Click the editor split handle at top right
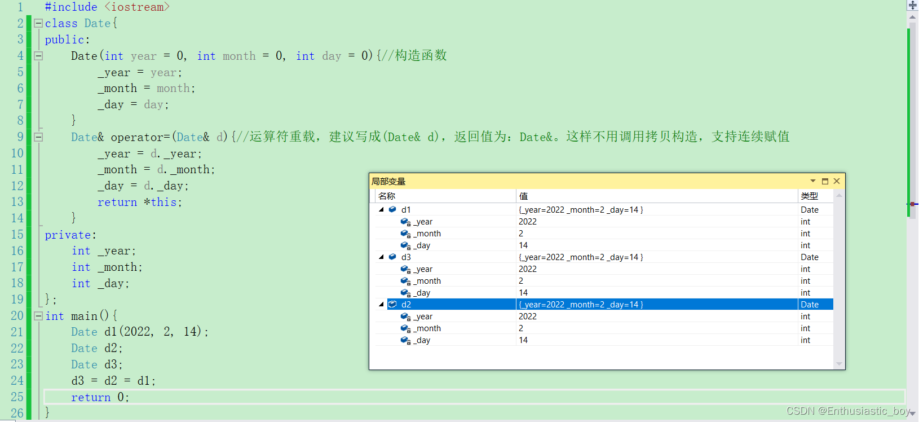Screen dimensions: 919x422 click(x=913, y=5)
